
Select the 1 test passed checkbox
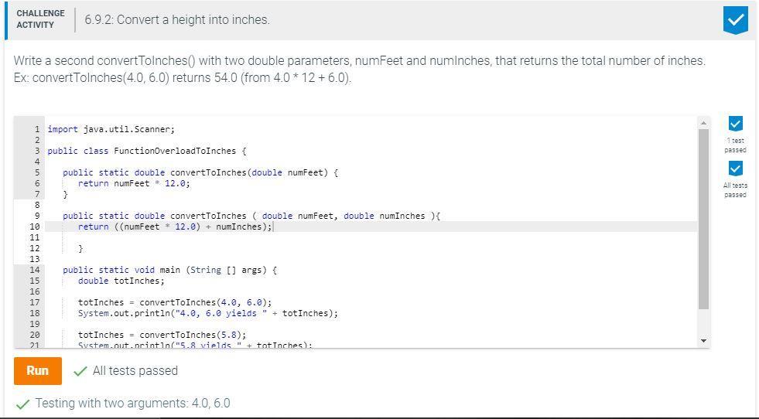click(735, 124)
